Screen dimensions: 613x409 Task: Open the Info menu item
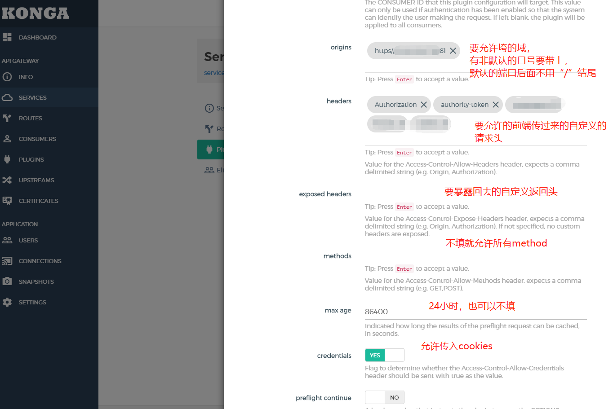pos(26,77)
